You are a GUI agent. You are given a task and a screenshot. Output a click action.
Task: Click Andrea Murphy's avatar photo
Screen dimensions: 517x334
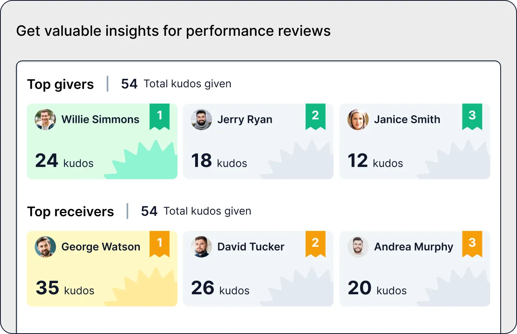[358, 247]
